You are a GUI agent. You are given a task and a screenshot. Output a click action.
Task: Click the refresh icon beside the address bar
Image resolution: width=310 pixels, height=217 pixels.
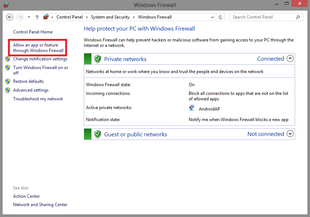point(221,17)
